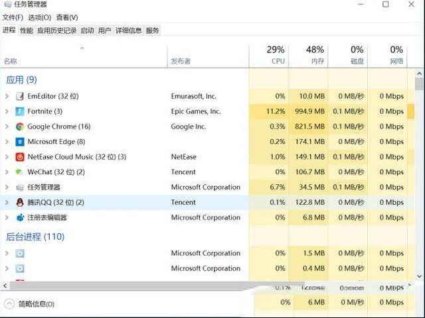Click the Task Manager title bar icon
This screenshot has width=425, height=318.
[7, 5]
